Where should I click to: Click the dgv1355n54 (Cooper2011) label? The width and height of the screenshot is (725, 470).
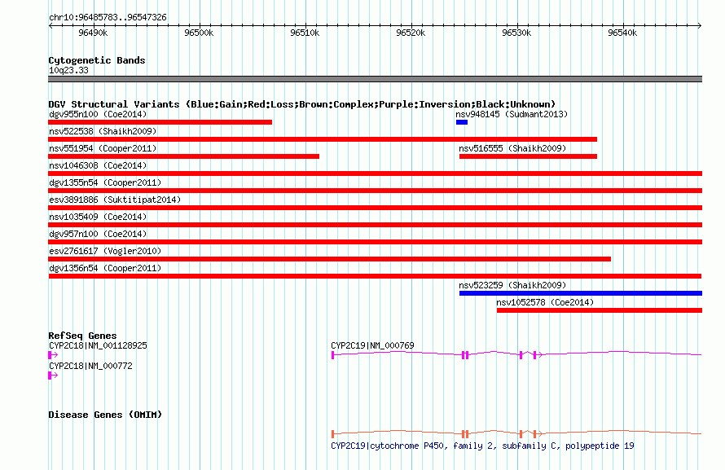click(105, 182)
